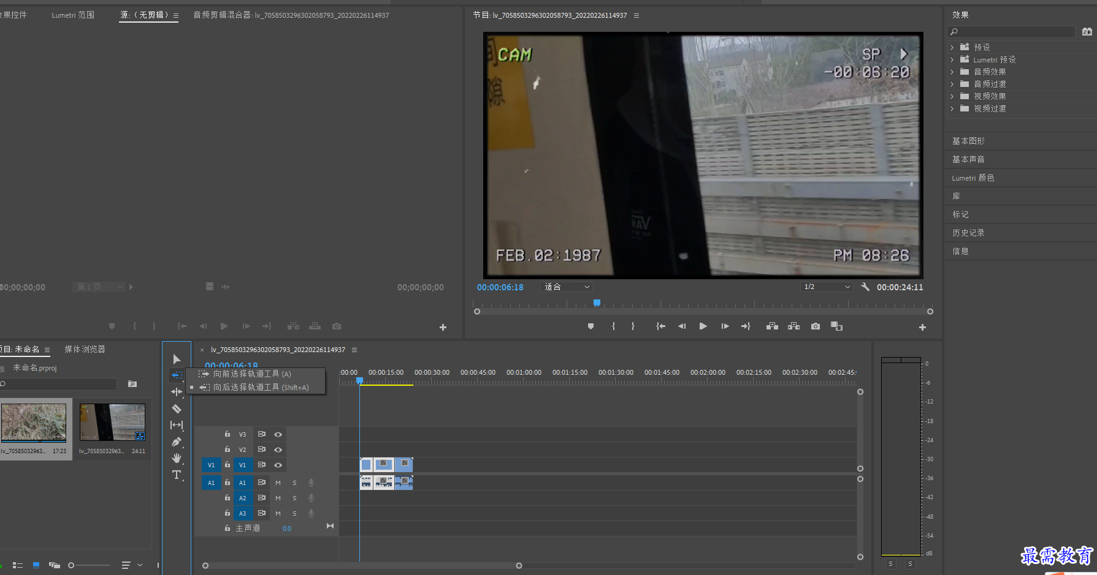Open button editor plus in program monitor
Viewport: 1097px width, 575px height.
point(922,328)
